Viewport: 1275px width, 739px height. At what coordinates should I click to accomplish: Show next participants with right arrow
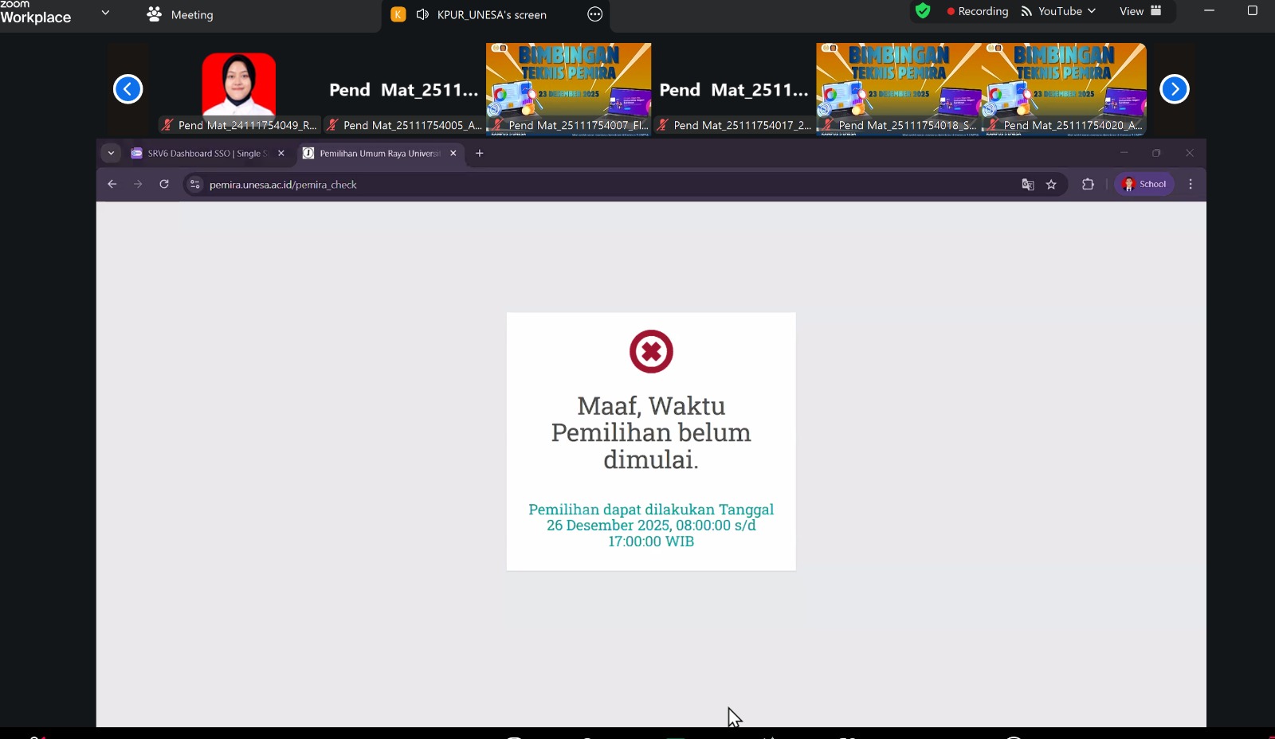(1174, 89)
